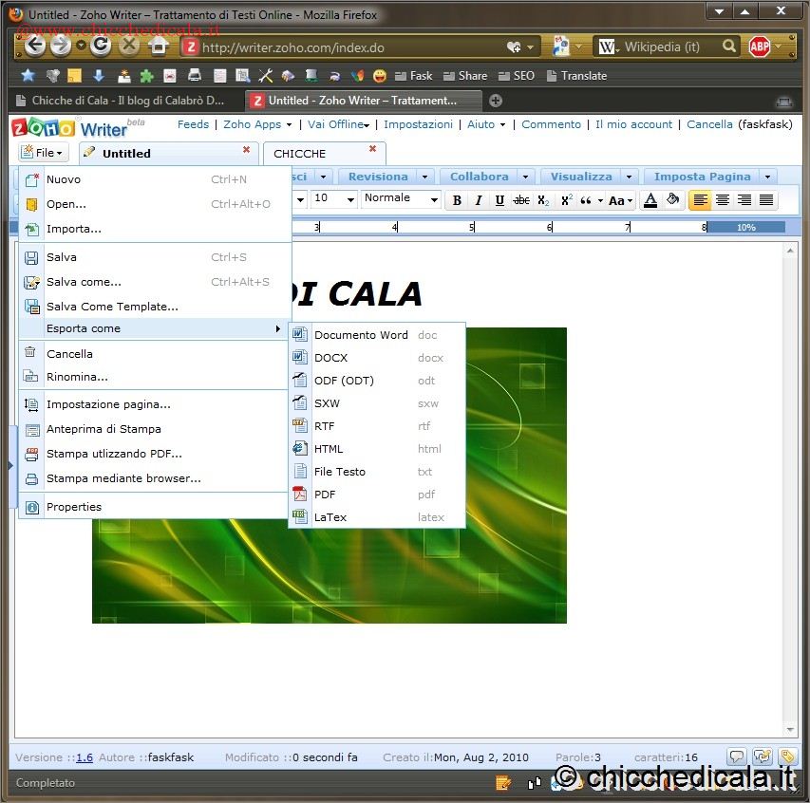Viewport: 810px width, 803px height.
Task: Click the background fill color icon
Action: click(672, 199)
